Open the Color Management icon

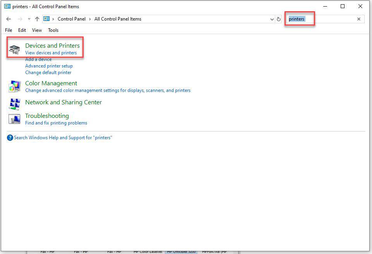pos(14,86)
